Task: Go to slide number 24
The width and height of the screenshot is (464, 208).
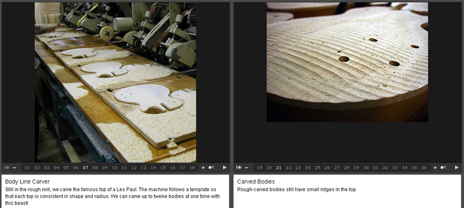Action: (x=308, y=168)
